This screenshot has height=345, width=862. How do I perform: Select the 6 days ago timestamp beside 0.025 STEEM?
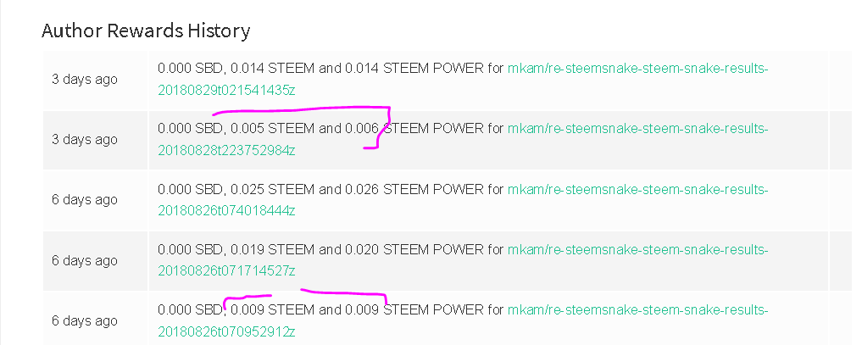click(85, 200)
